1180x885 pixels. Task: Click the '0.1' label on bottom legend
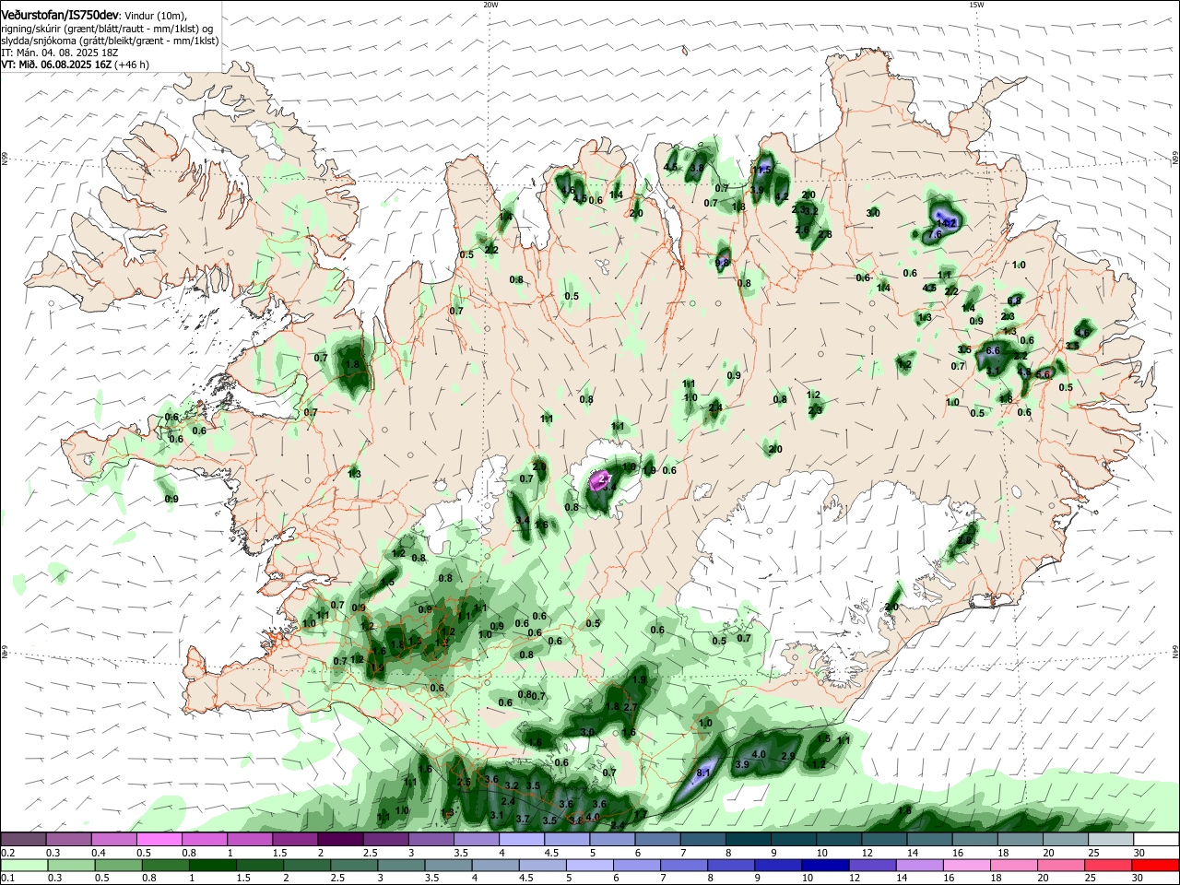click(6, 879)
